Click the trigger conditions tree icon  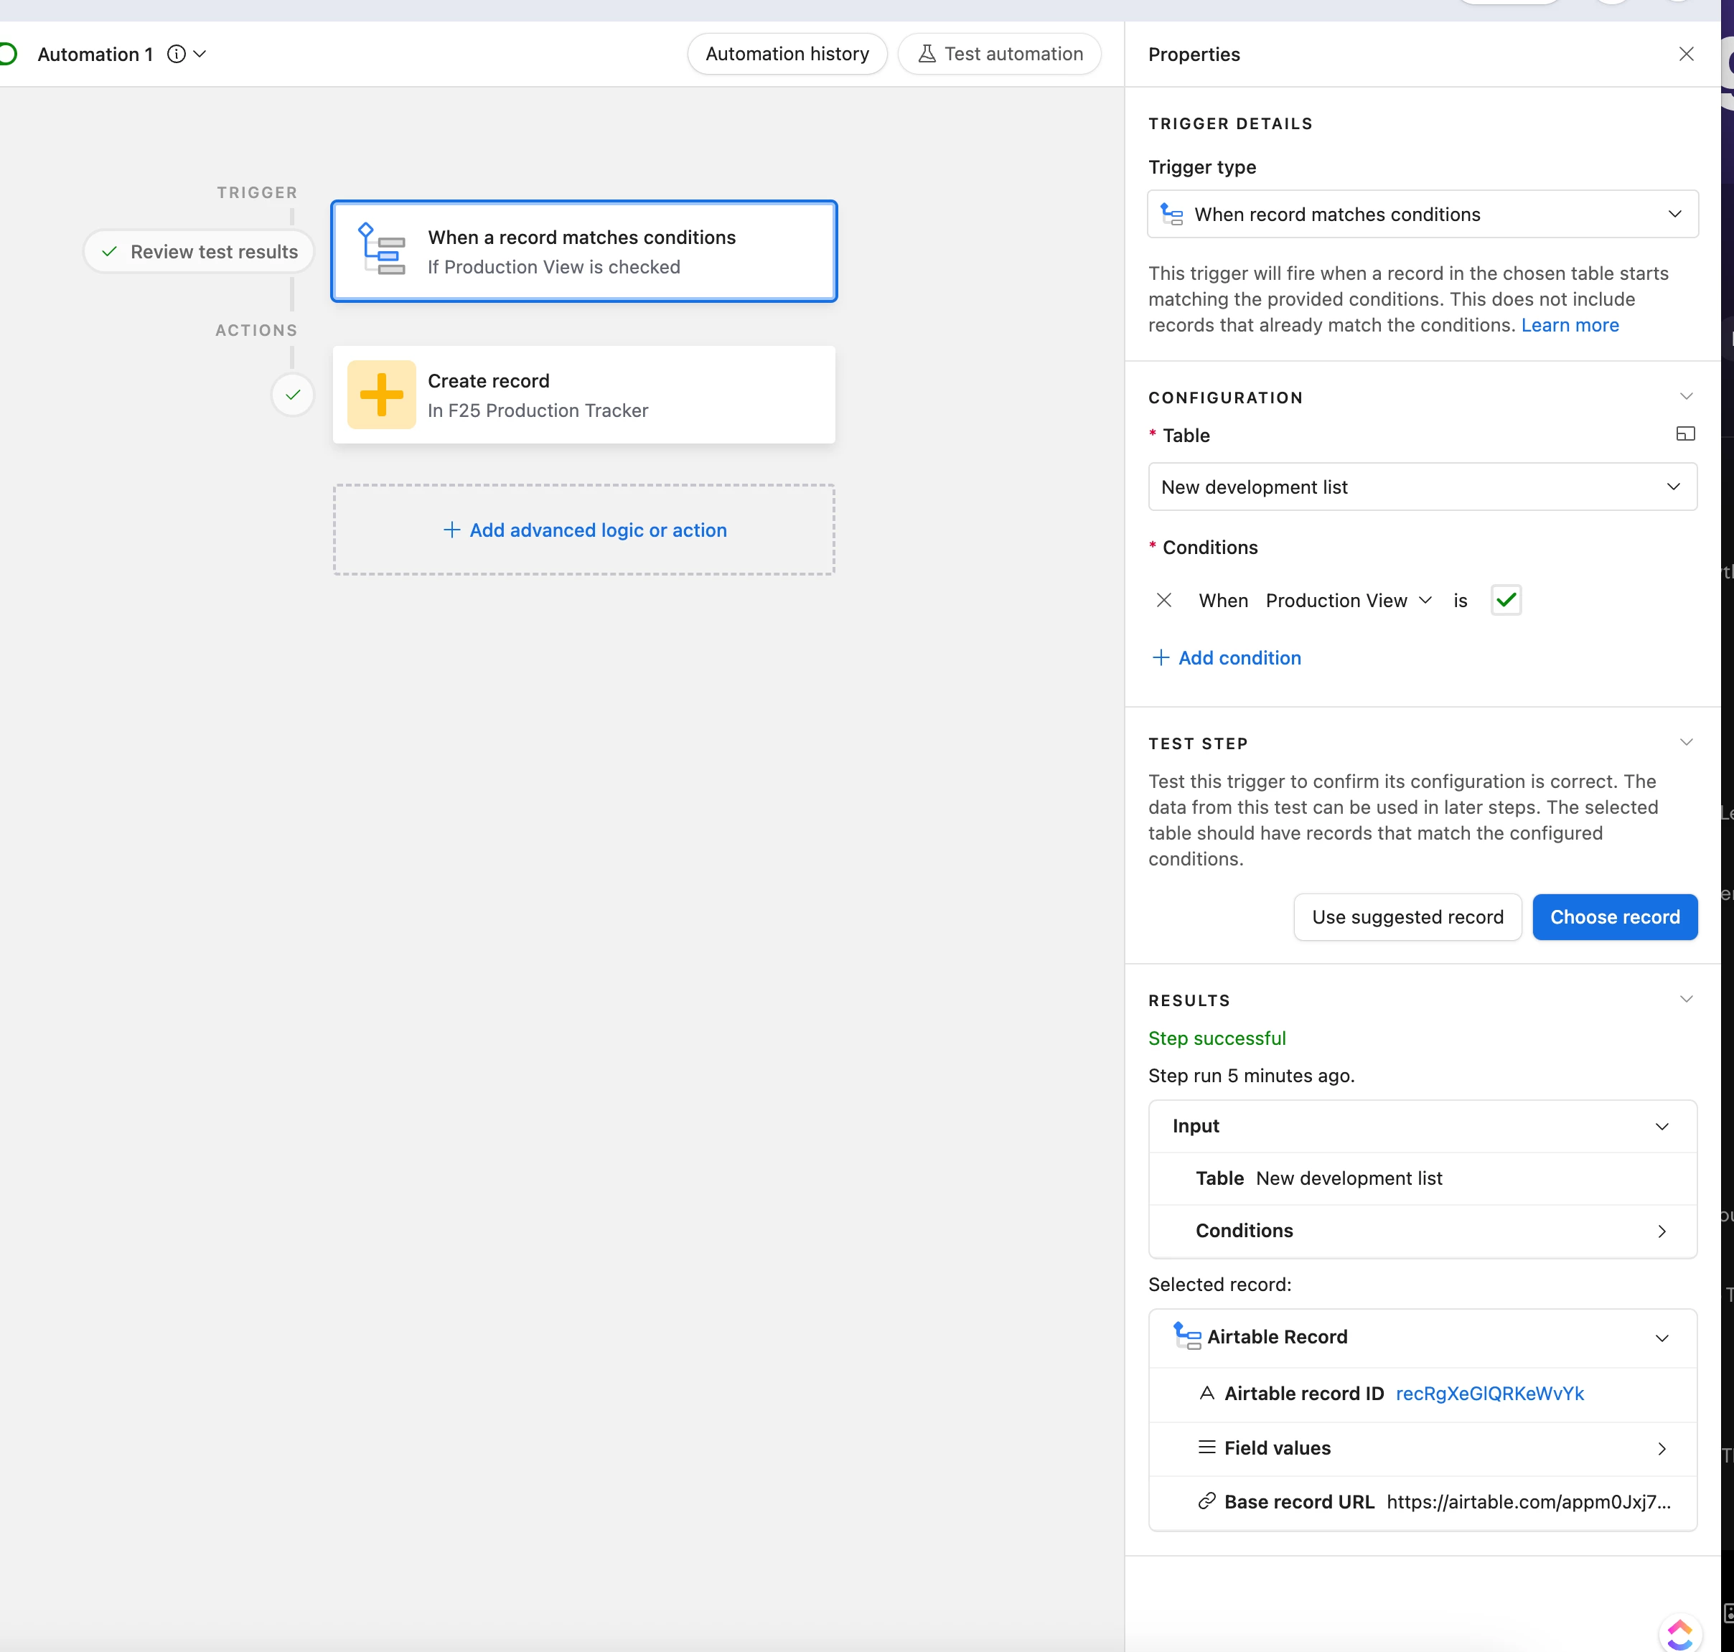pos(381,250)
